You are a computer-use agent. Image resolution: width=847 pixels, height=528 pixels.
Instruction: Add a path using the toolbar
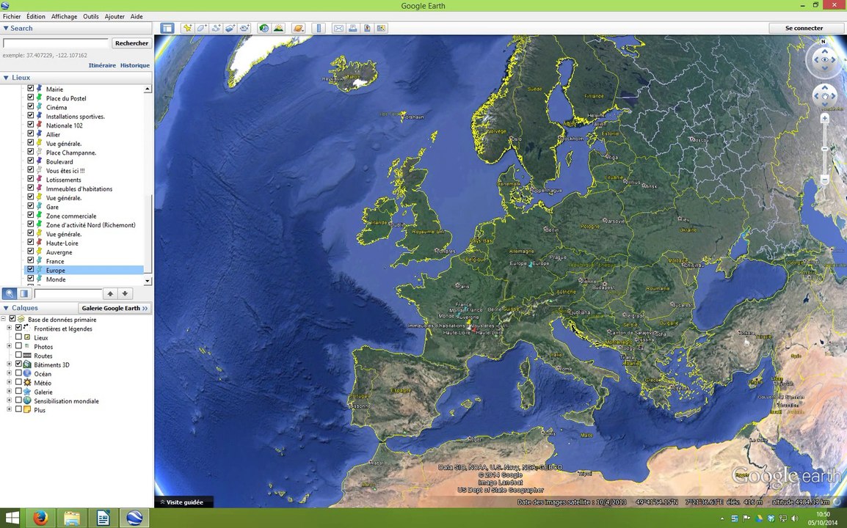[x=216, y=28]
